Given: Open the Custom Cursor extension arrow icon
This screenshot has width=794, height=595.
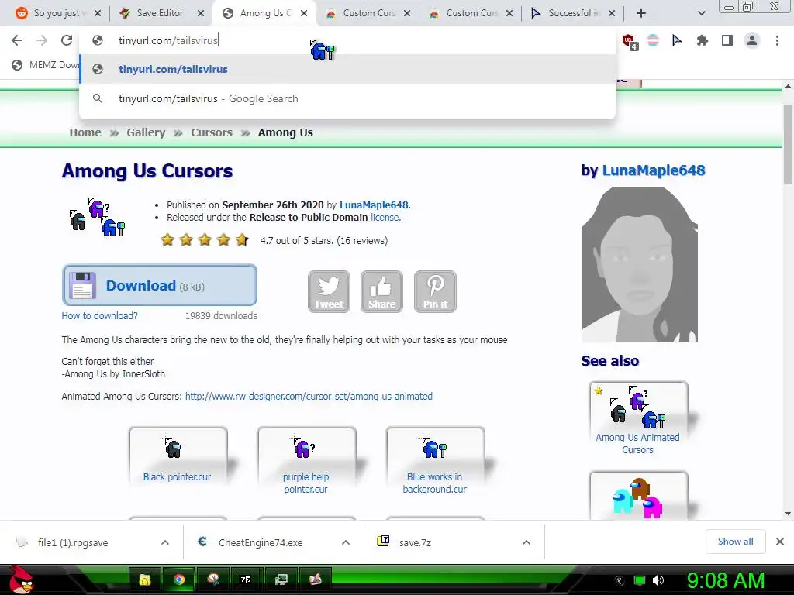Looking at the screenshot, I should 677,40.
